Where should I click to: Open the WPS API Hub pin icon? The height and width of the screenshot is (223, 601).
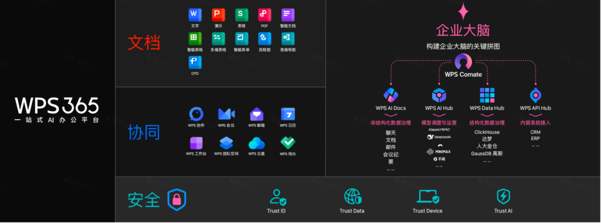pos(535,95)
